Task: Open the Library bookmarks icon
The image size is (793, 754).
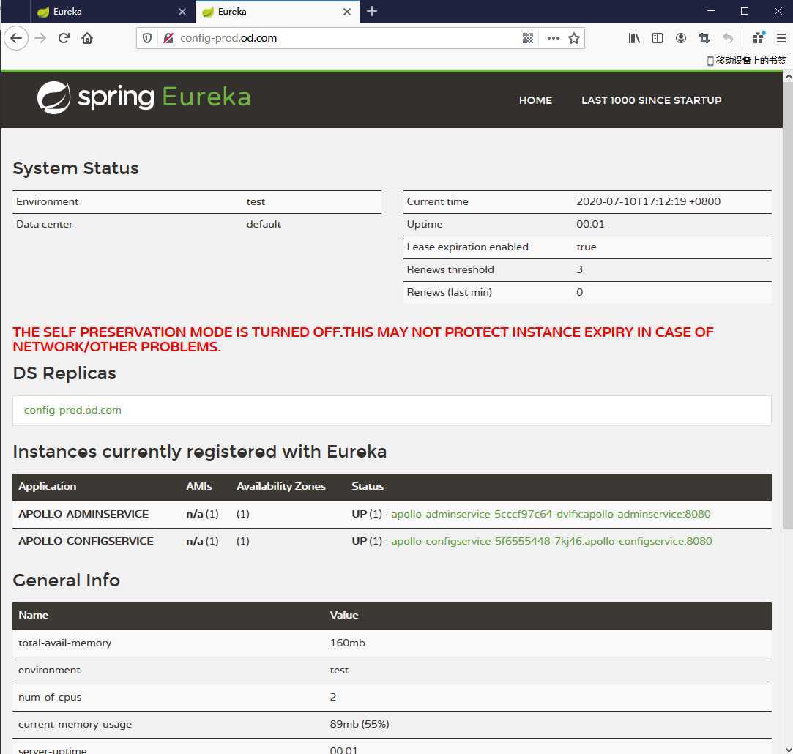Action: click(x=633, y=38)
